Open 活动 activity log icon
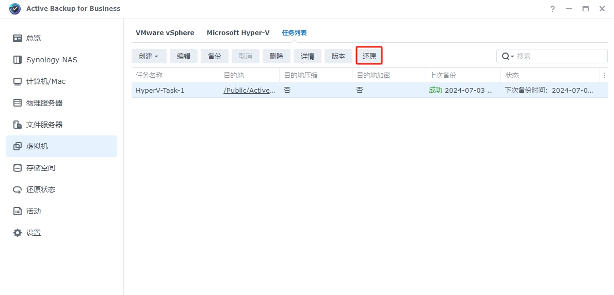The width and height of the screenshot is (614, 295). pos(18,211)
